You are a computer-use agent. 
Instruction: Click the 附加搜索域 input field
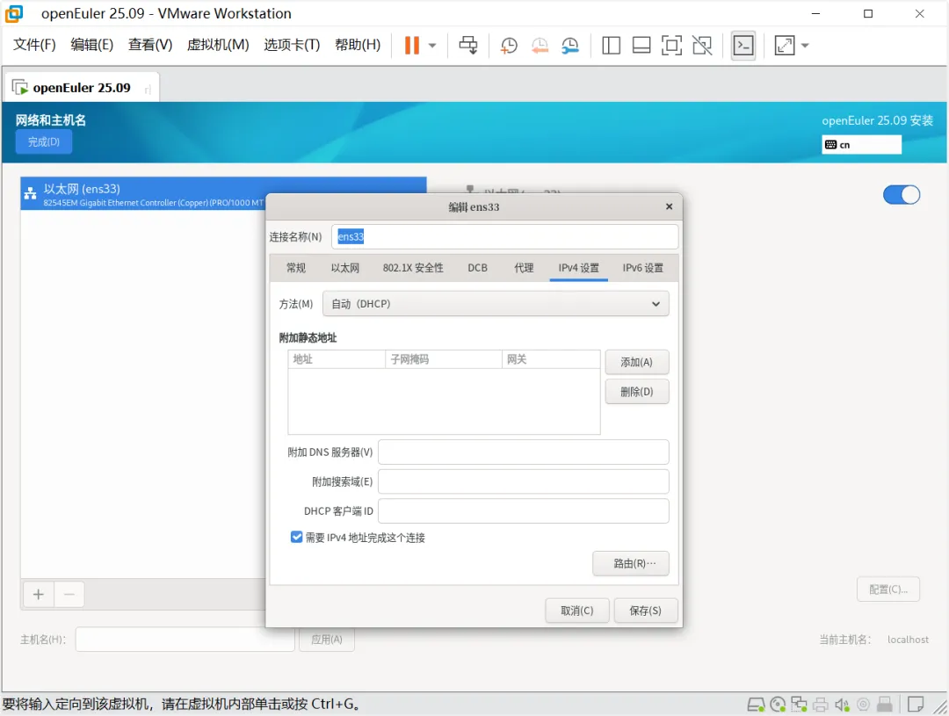(524, 481)
